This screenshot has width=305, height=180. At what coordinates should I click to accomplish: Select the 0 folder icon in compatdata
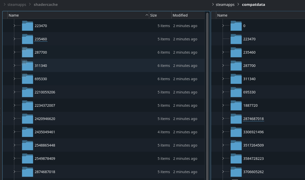236,26
